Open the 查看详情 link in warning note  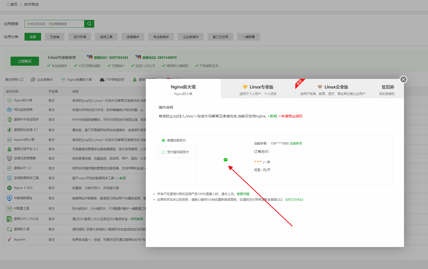[x=243, y=194]
